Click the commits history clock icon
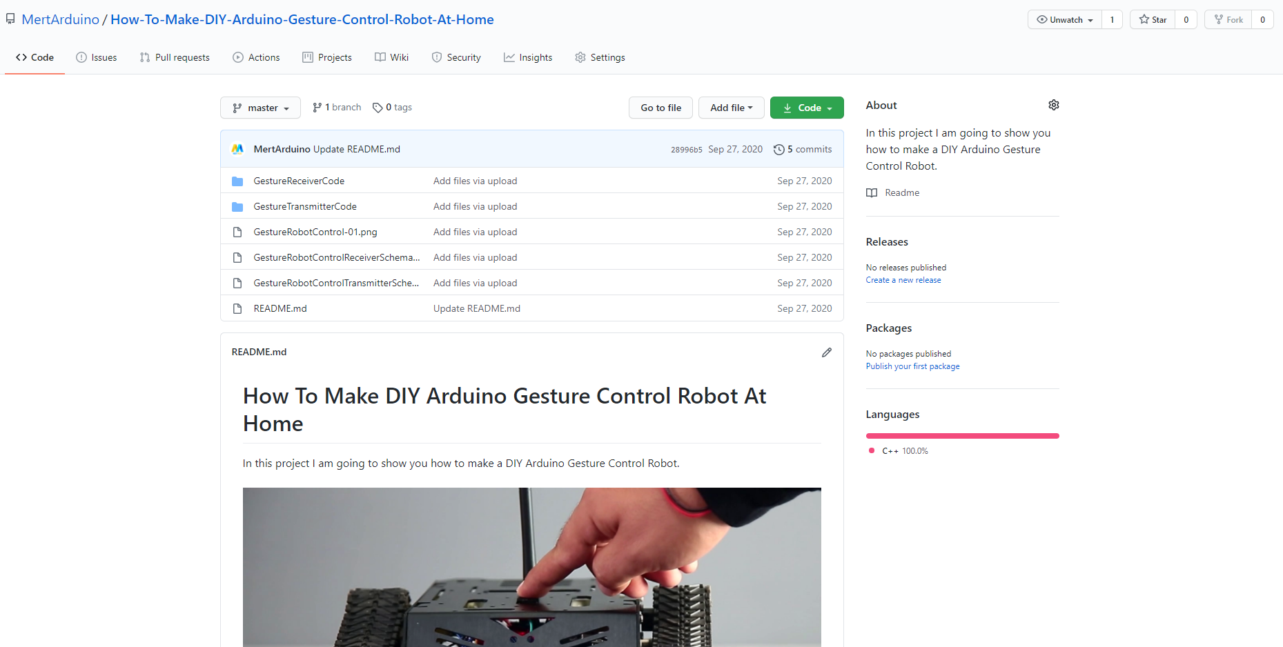 click(779, 150)
